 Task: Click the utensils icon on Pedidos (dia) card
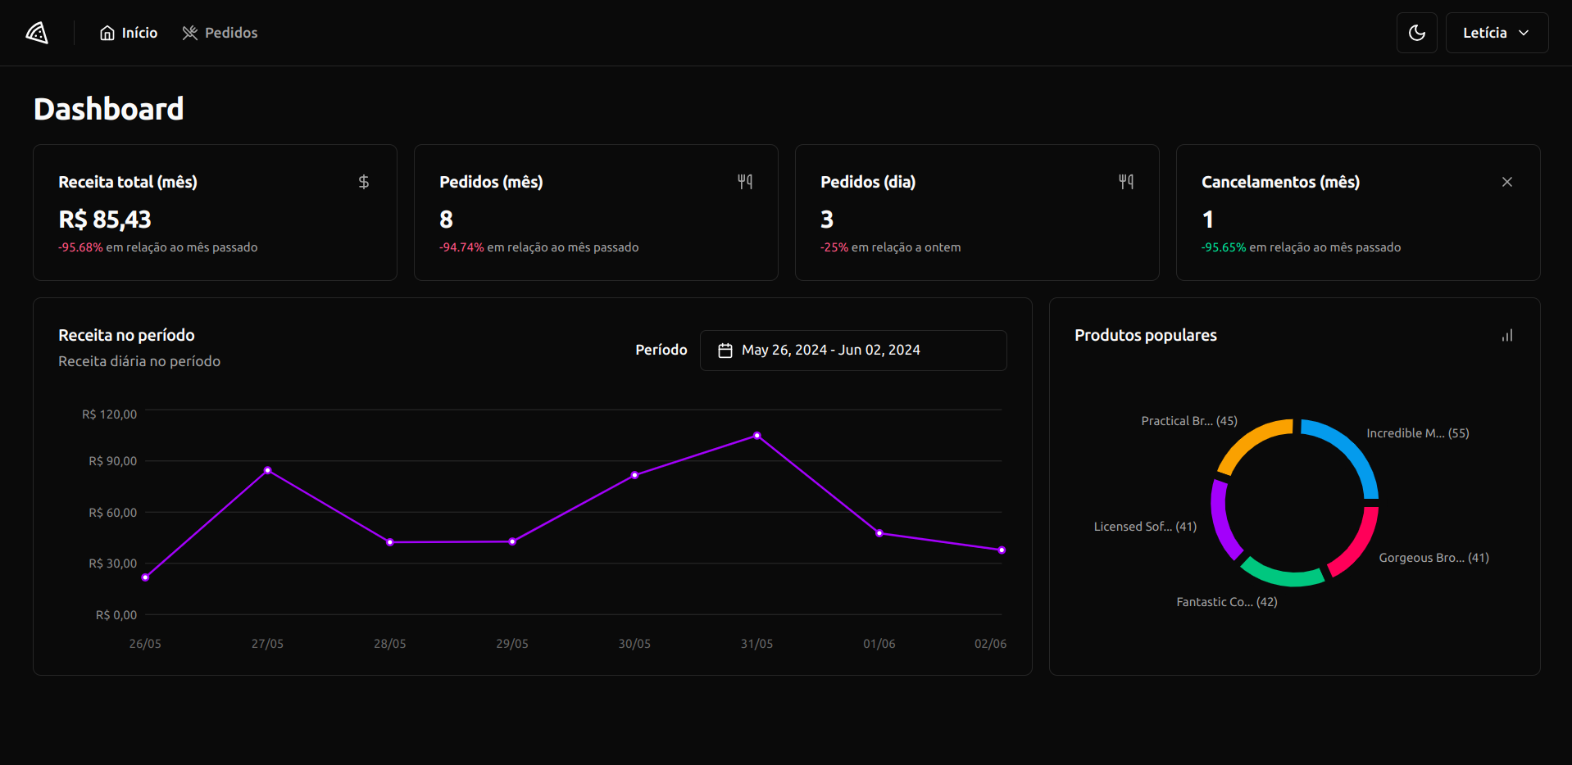[x=1126, y=182]
